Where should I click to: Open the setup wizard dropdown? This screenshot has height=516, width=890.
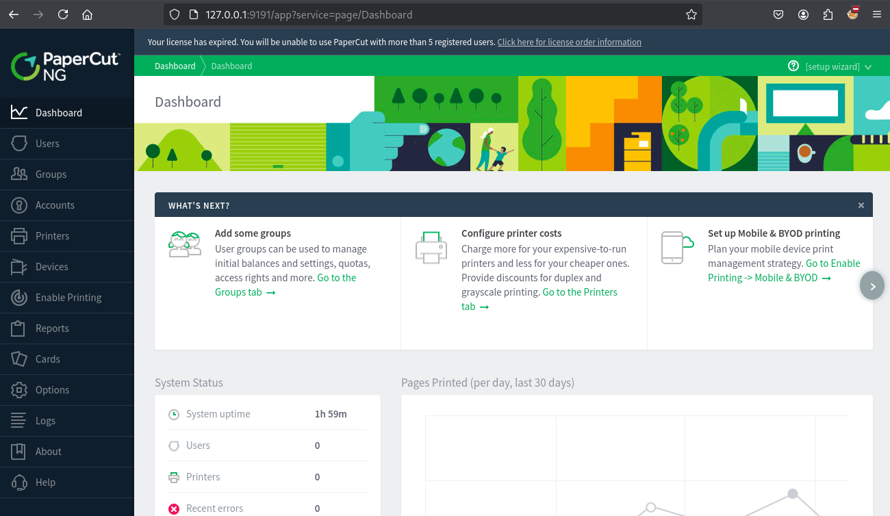tap(838, 66)
